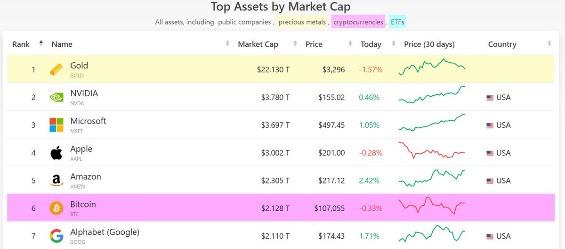Select the public companies filter tag
The height and width of the screenshot is (249, 565).
(244, 22)
